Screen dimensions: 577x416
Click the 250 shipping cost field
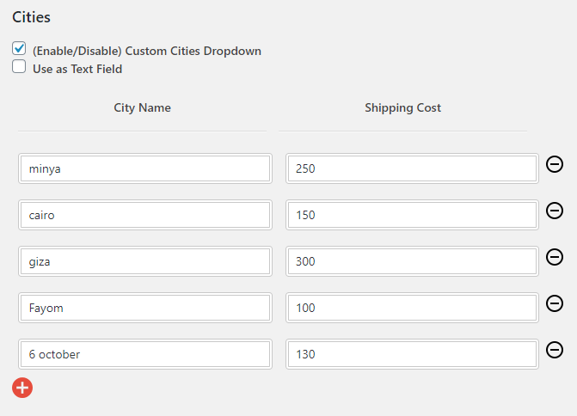point(412,168)
